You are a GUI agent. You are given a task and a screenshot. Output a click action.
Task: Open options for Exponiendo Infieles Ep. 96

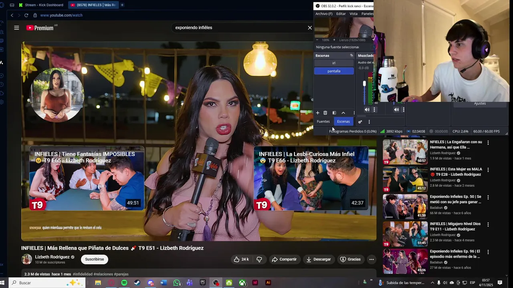[488, 252]
